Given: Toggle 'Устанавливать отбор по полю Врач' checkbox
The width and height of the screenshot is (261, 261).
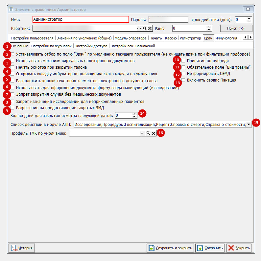Looking at the screenshot, I should pyautogui.click(x=12, y=54).
